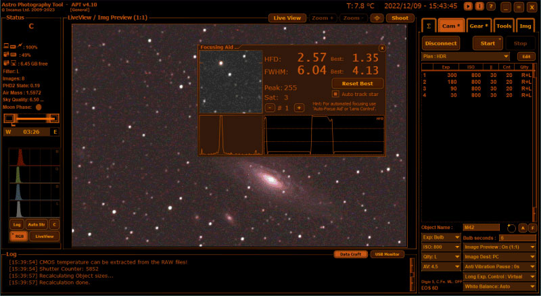Open Anti Vibration Pause dropdown

click(499, 267)
